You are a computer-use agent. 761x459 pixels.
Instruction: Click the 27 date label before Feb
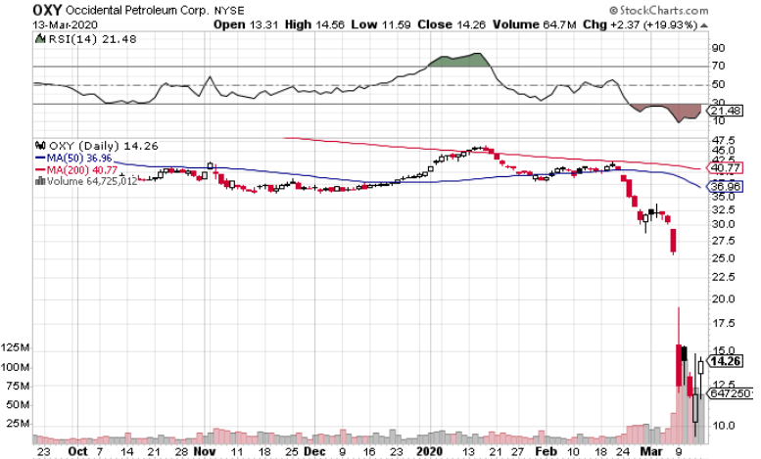(x=517, y=452)
